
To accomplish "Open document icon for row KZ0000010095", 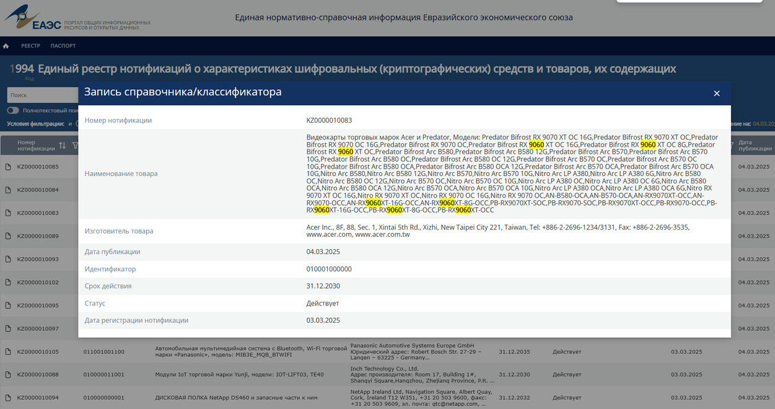I will 8,306.
